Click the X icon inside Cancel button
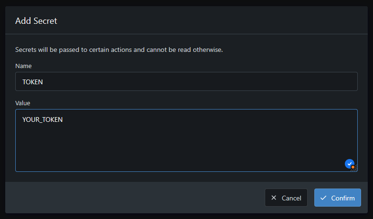373x219 pixels. 274,198
